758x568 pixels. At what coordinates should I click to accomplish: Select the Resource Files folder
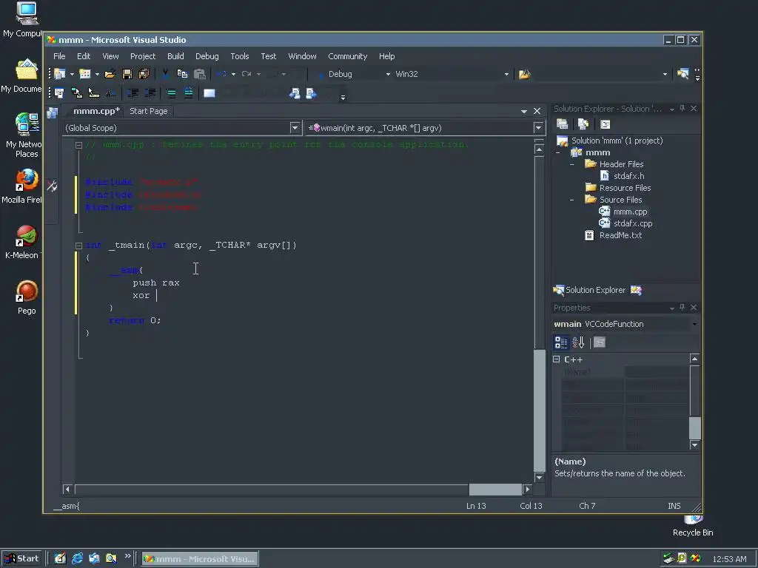(625, 188)
